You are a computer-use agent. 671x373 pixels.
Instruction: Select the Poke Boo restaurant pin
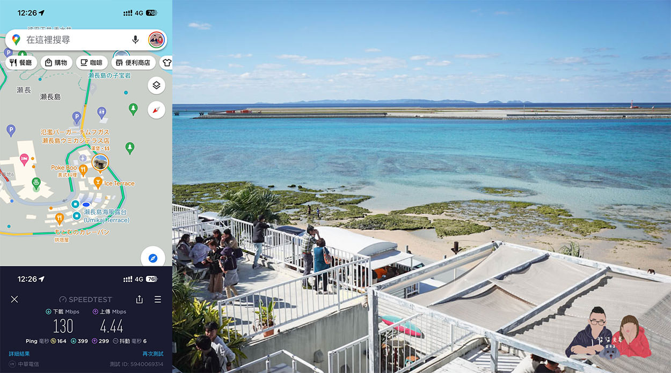click(x=83, y=170)
